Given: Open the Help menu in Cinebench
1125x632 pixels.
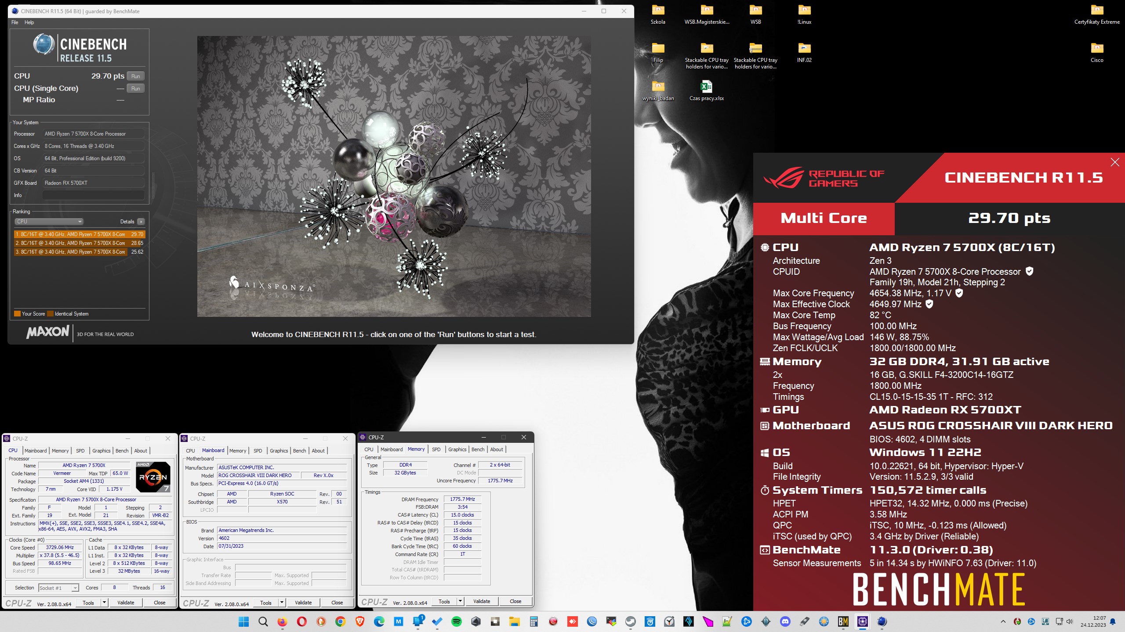Looking at the screenshot, I should [29, 22].
